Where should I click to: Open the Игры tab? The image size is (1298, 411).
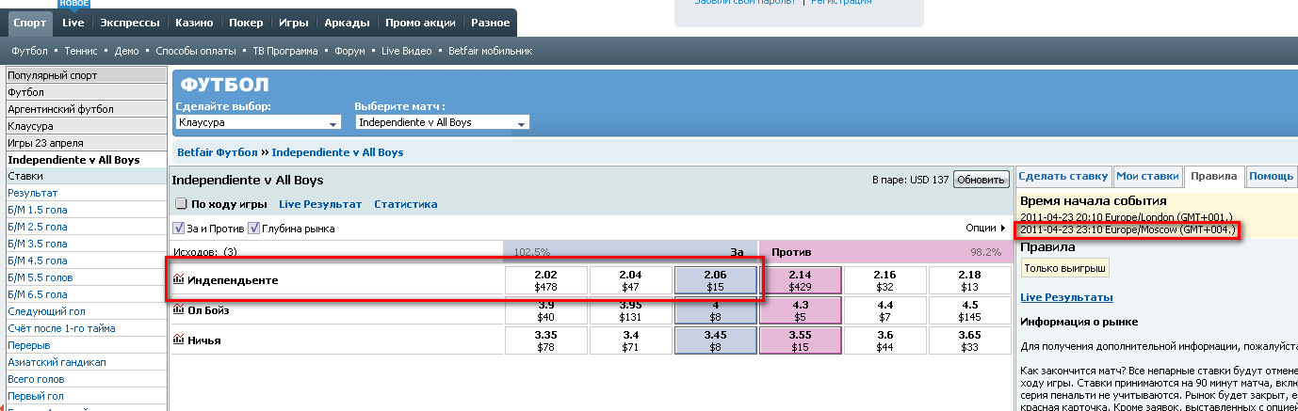pyautogui.click(x=294, y=23)
